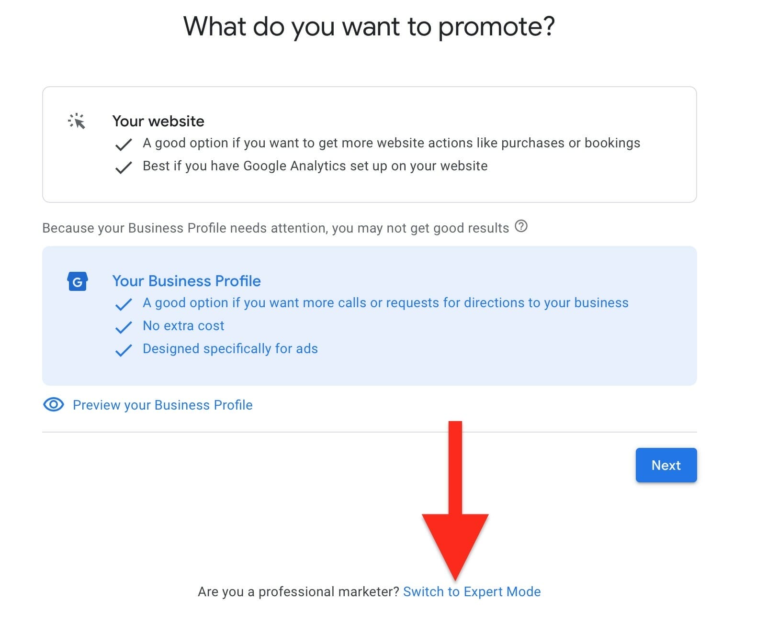Image resolution: width=767 pixels, height=623 pixels.
Task: Click the "Best if you have Google Analytics" text
Action: coord(315,166)
